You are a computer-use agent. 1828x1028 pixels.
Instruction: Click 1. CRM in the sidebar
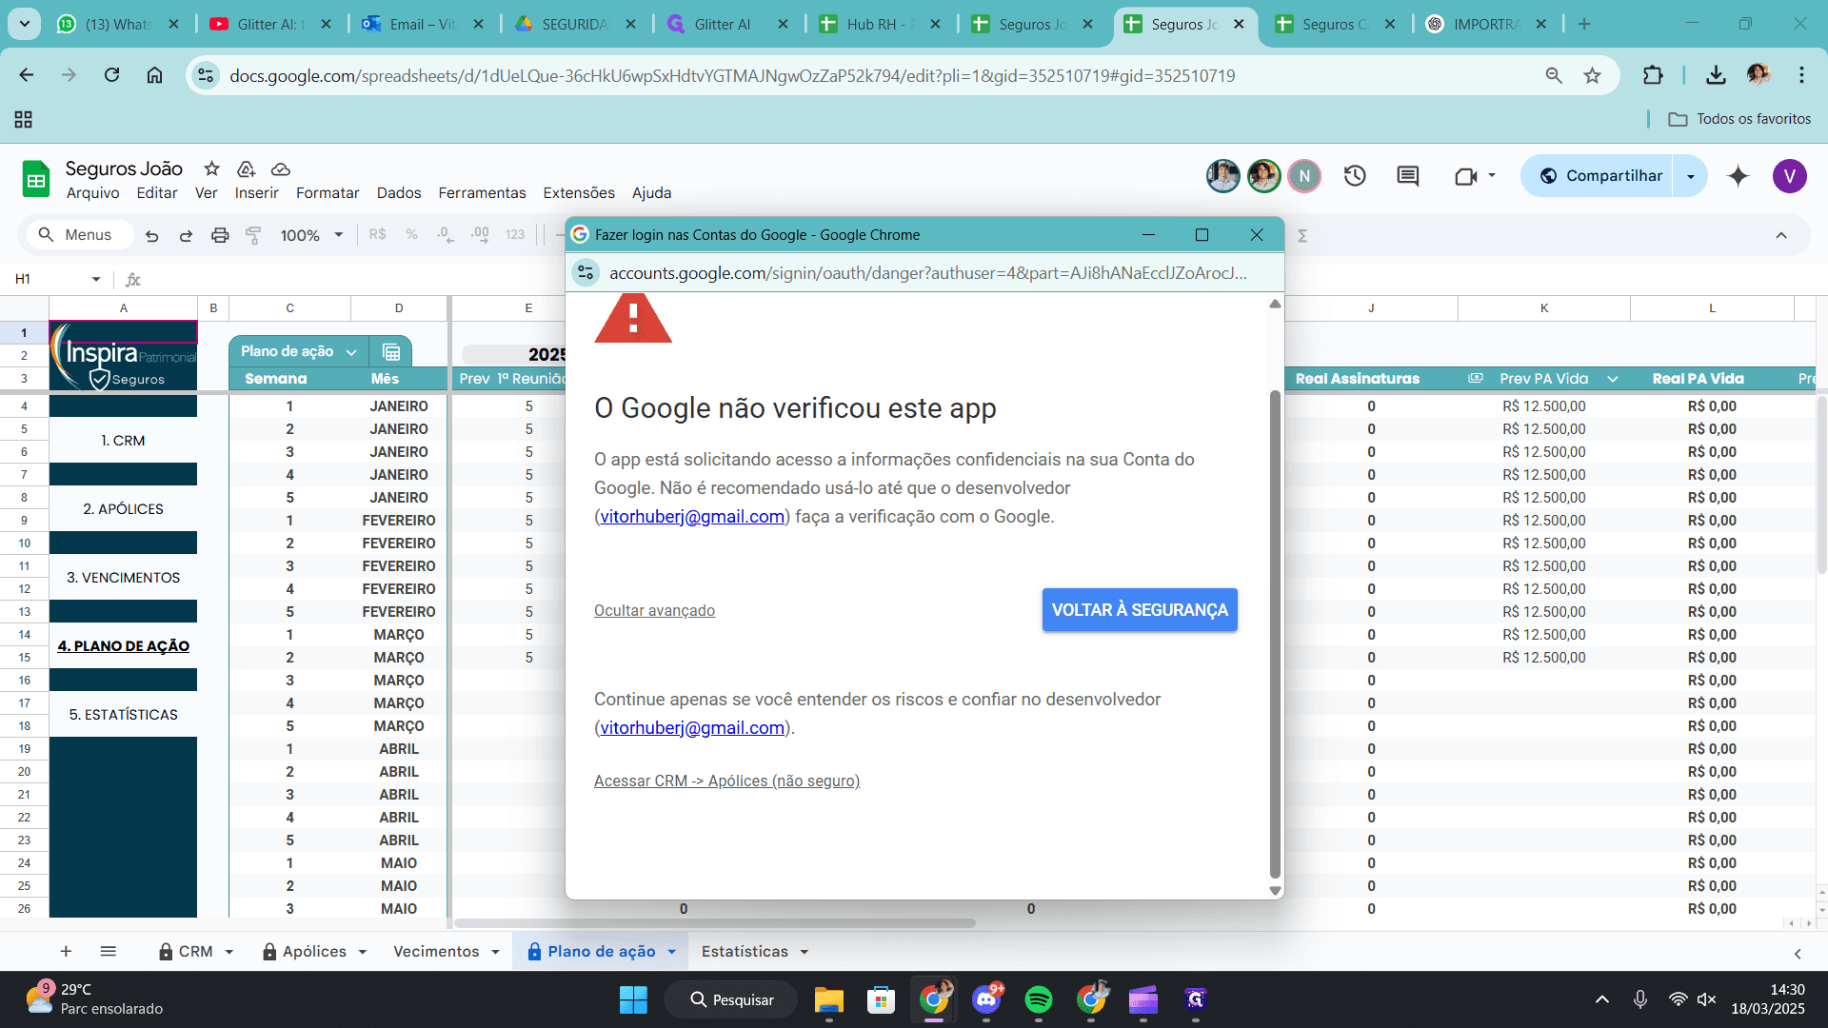coord(123,441)
